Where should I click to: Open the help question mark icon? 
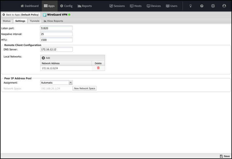(x=202, y=6)
